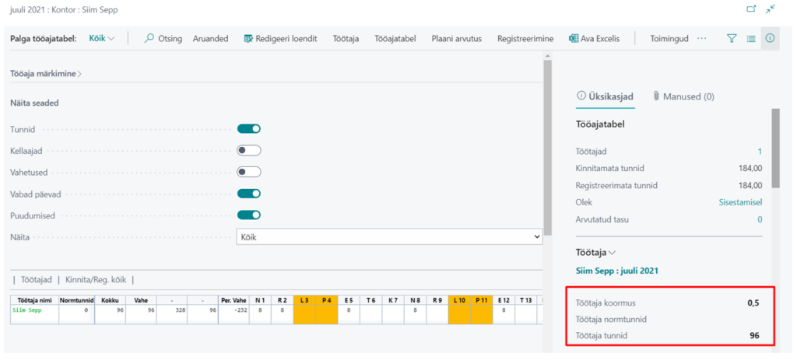Toggle the info factbox icon
The image size is (797, 360).
770,38
